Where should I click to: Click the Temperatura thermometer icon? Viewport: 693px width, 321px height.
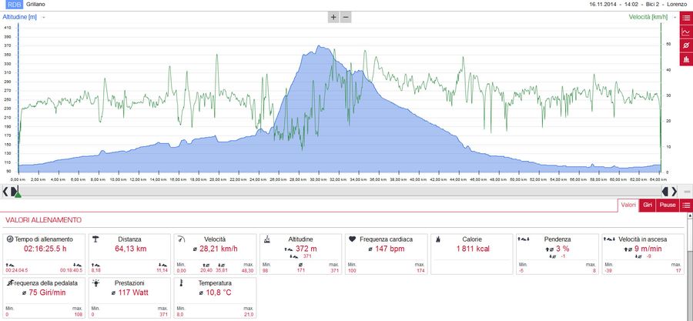[x=181, y=283]
